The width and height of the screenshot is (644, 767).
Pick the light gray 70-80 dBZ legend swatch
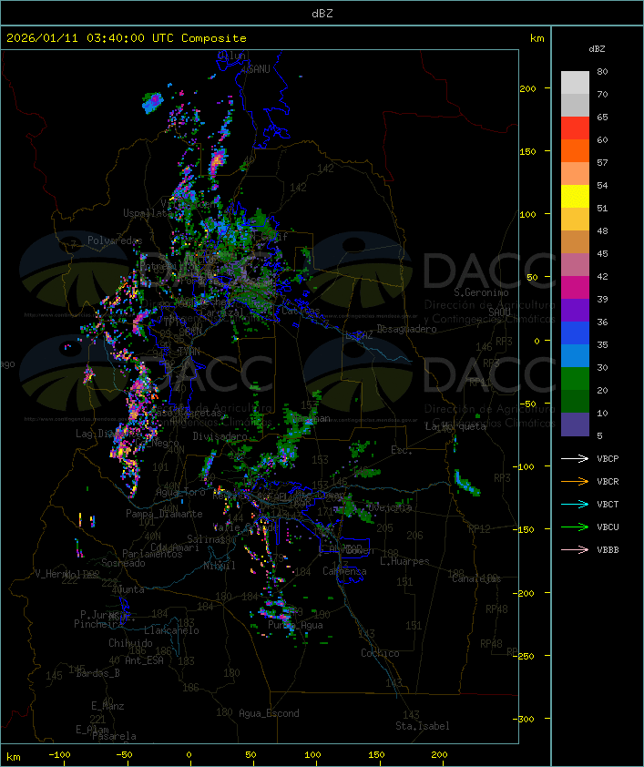coord(575,83)
